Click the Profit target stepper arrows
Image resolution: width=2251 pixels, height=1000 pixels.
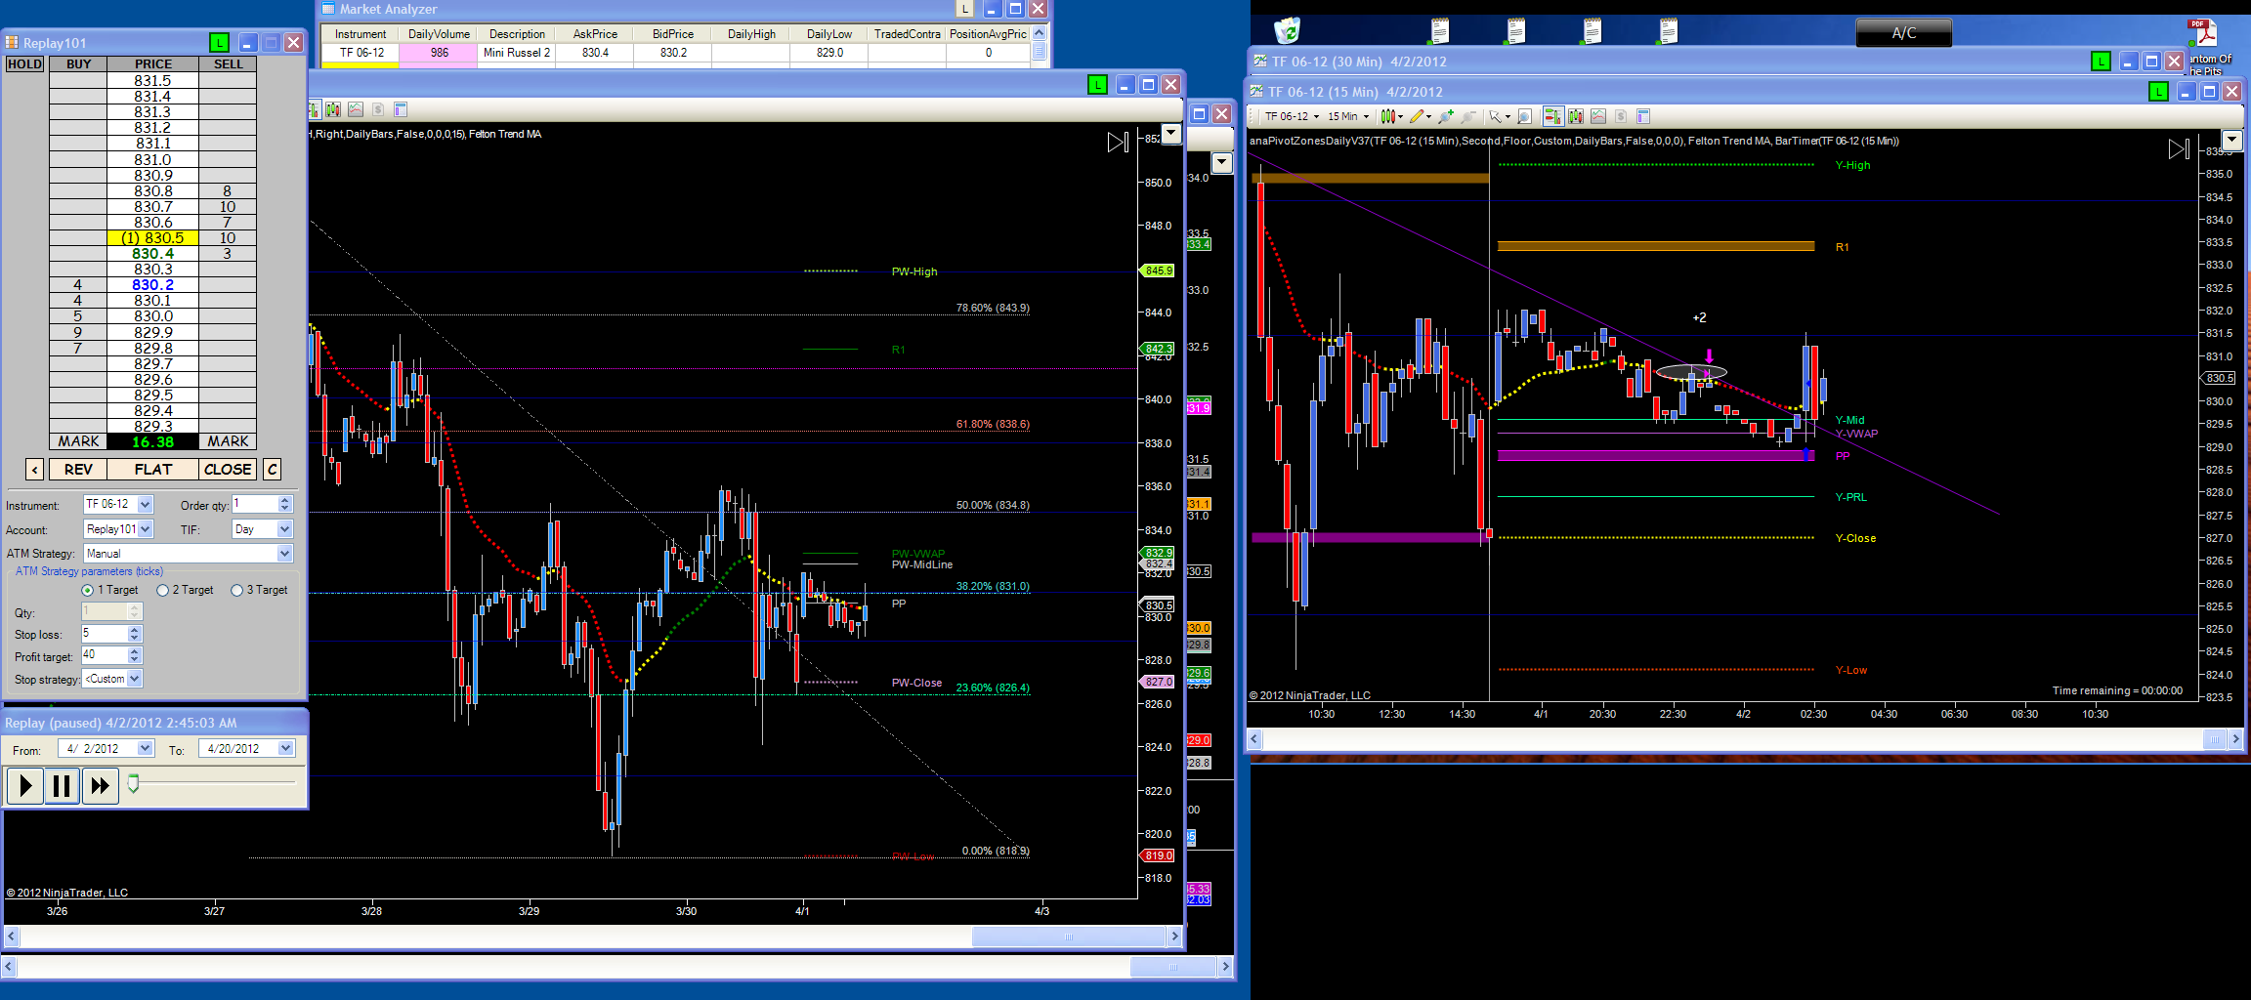click(135, 656)
